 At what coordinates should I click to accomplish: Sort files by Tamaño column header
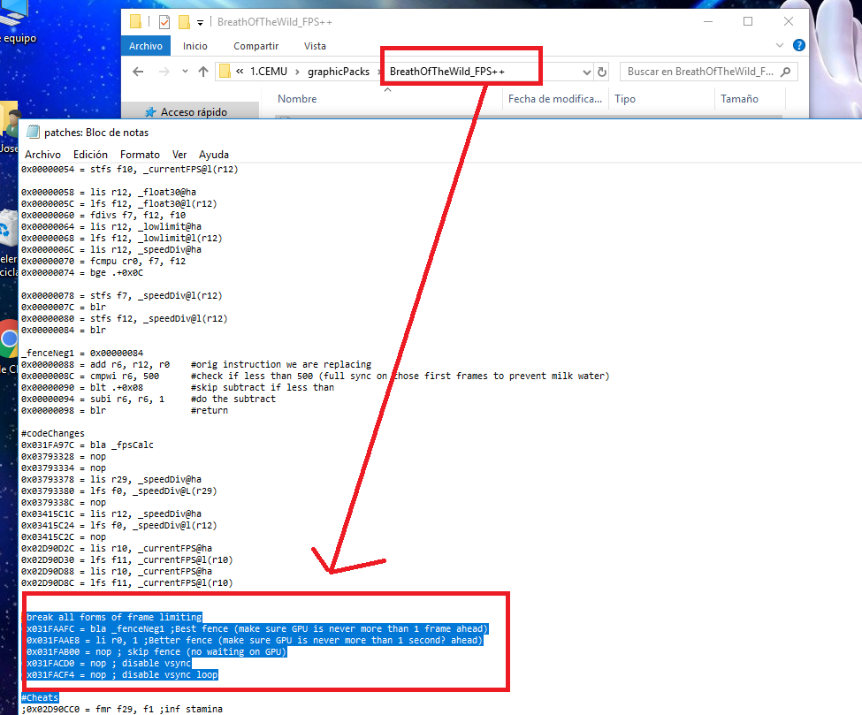[x=739, y=99]
